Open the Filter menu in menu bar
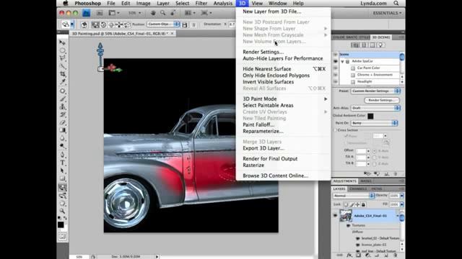 coord(201,3)
